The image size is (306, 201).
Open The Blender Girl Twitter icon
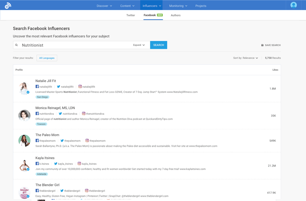[62, 191]
